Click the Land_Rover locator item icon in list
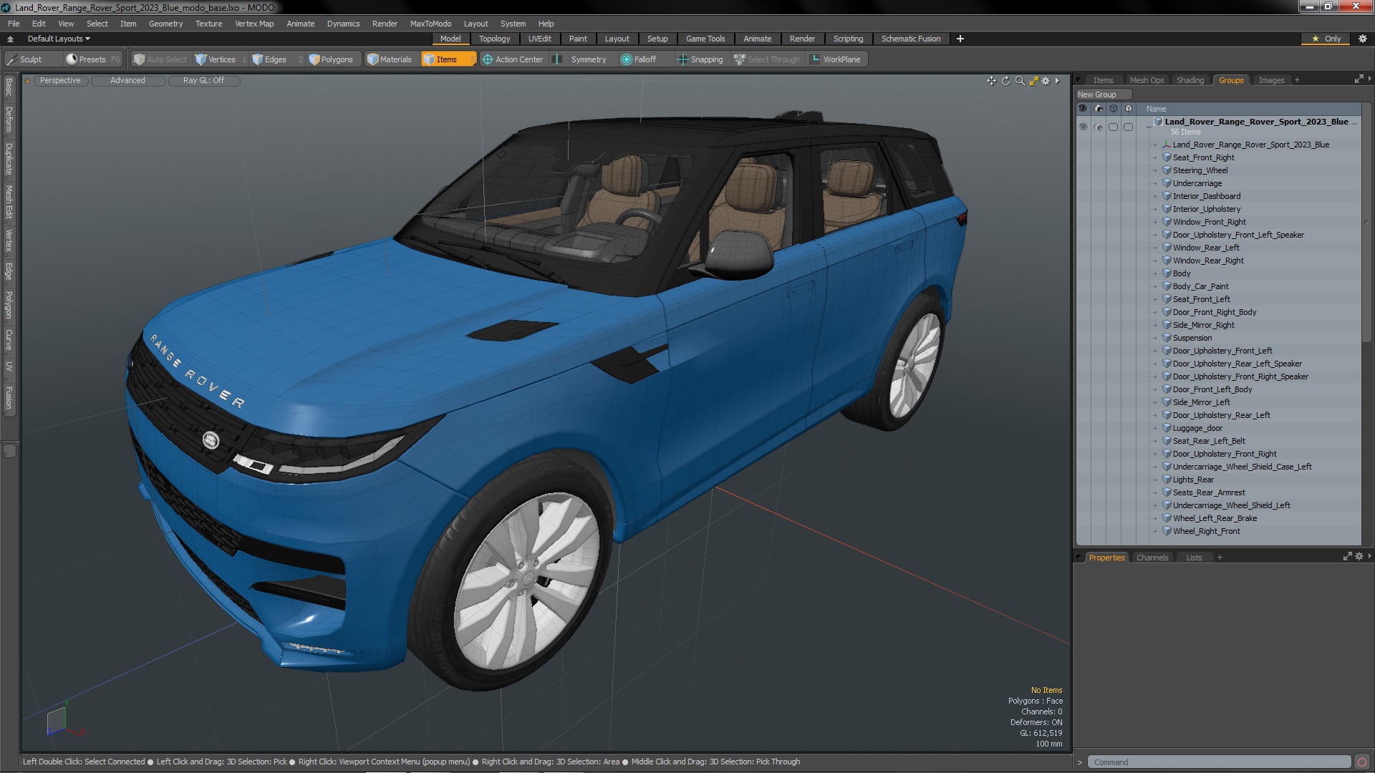The image size is (1375, 773). (1167, 145)
